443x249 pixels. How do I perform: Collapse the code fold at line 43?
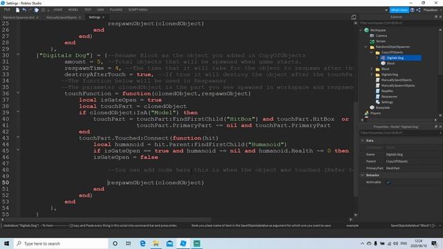[x=18, y=137]
